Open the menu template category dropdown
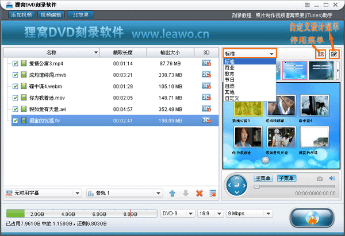 click(250, 53)
